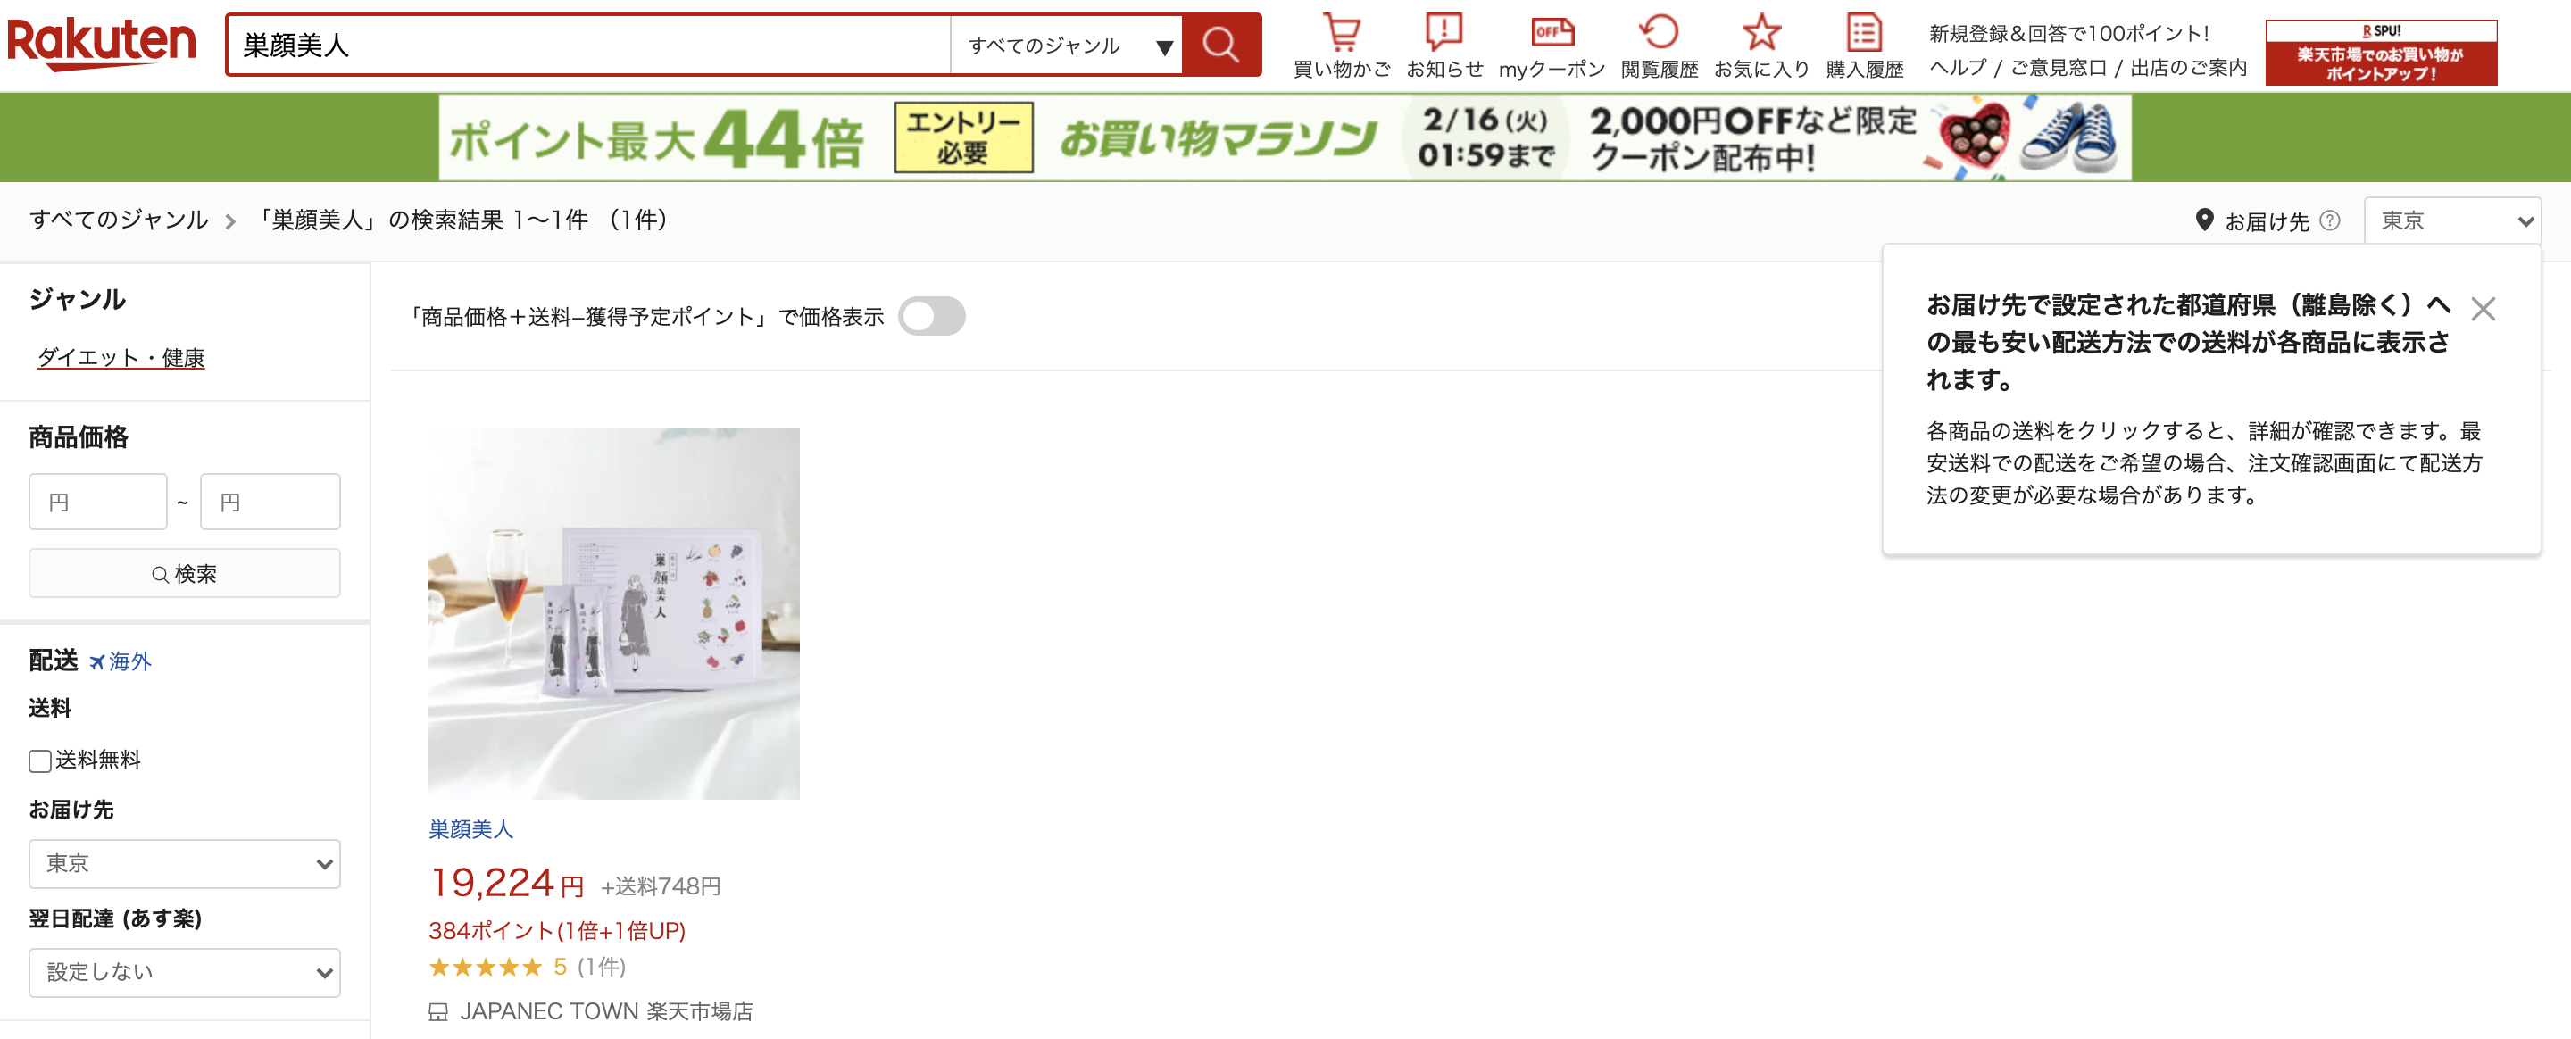Viewport: 2571px width, 1039px height.
Task: Open the ダイエット・健康 genre link
Action: pyautogui.click(x=121, y=357)
